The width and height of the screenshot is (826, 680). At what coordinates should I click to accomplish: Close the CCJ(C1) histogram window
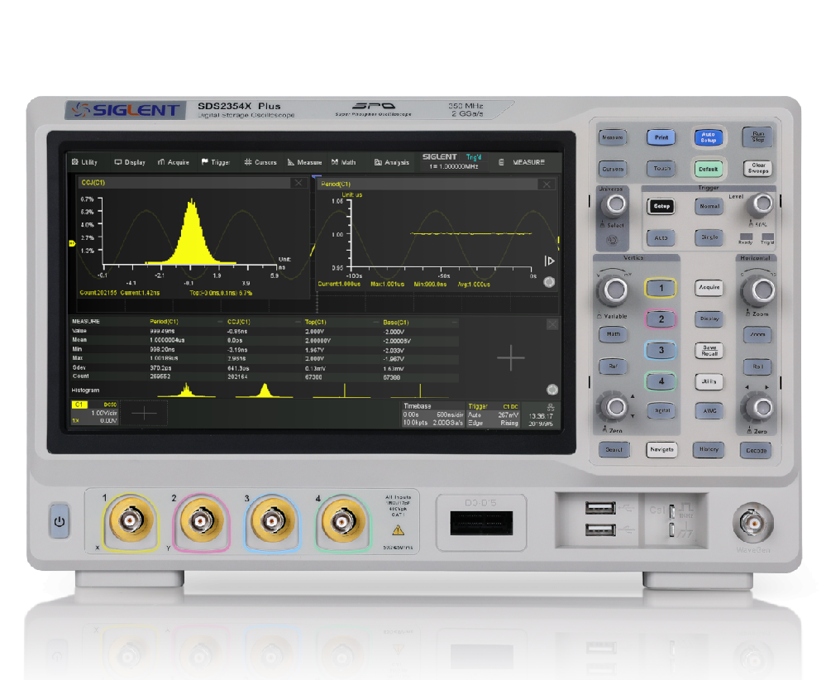[298, 184]
